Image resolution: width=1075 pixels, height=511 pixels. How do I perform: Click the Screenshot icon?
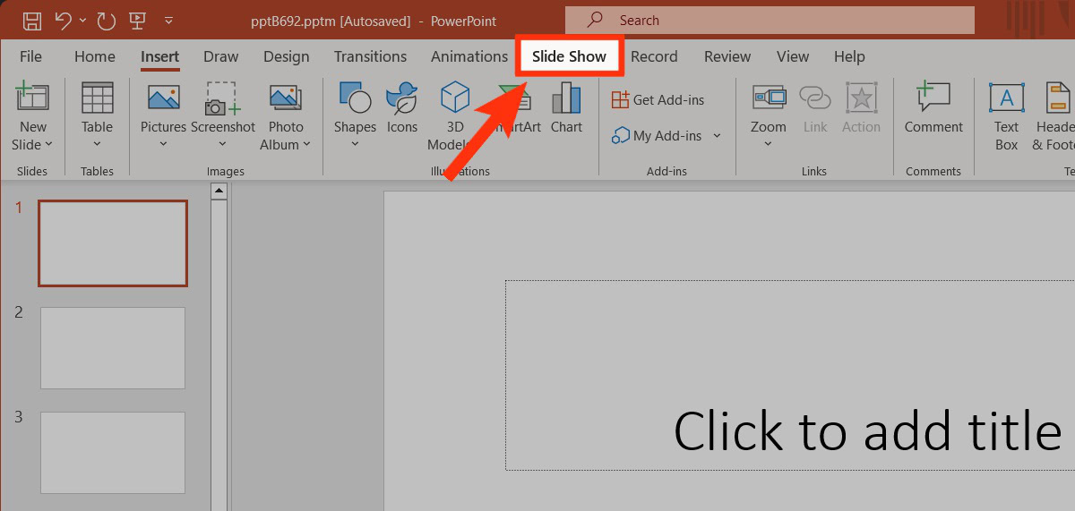click(x=223, y=98)
